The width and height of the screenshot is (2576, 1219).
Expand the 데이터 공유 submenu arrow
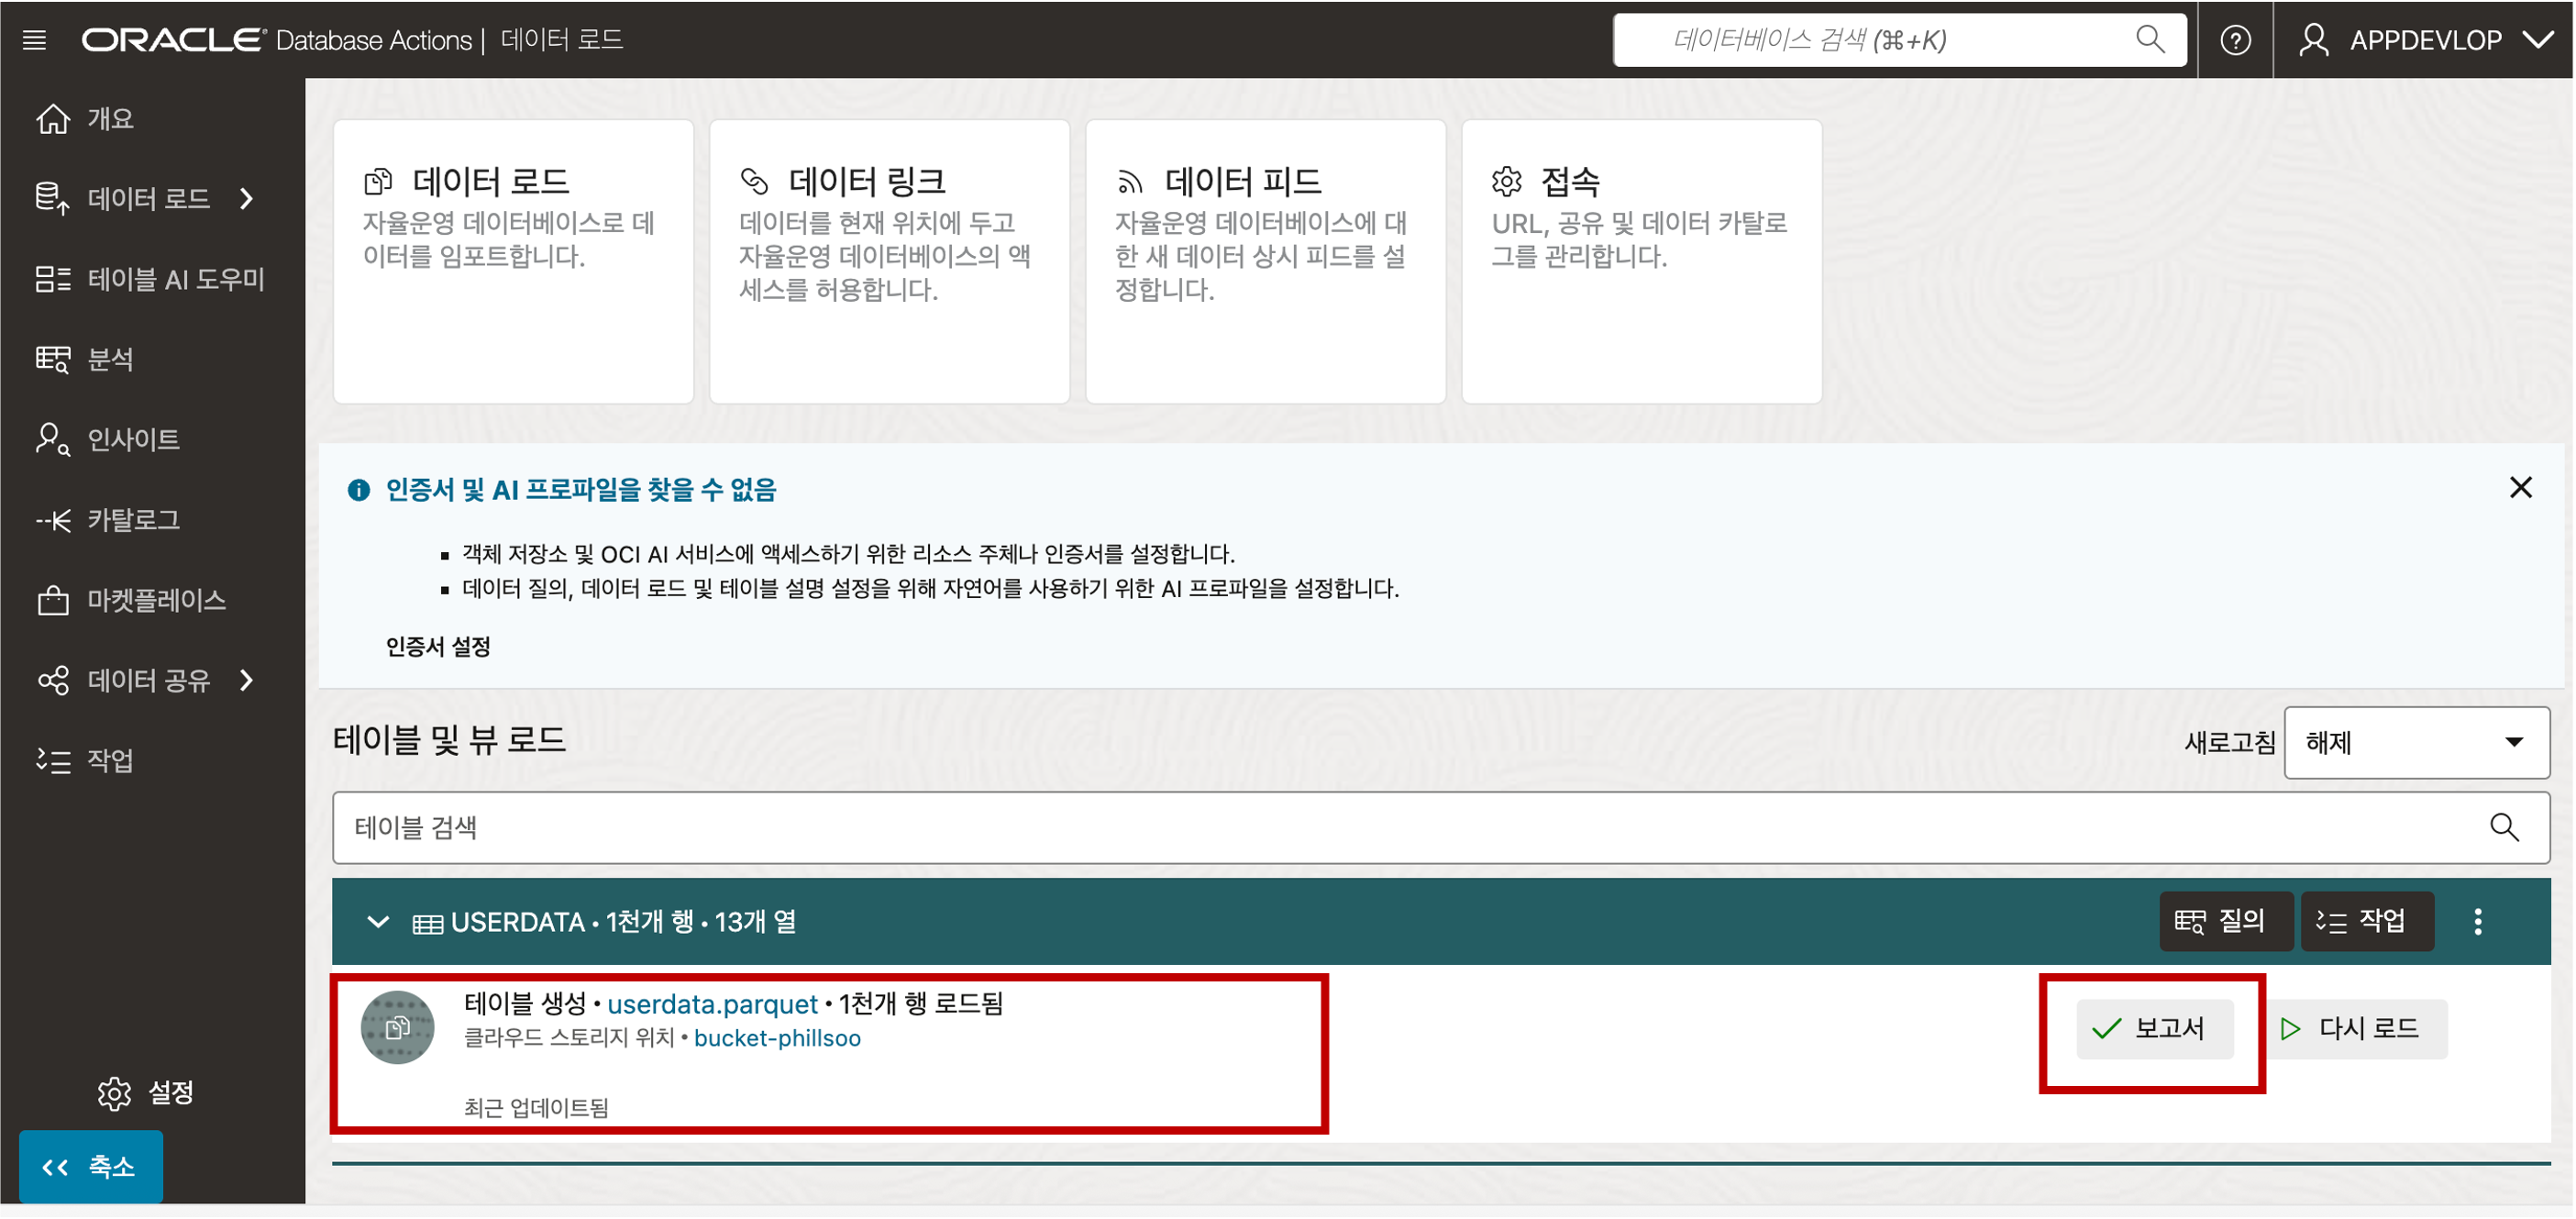(x=247, y=681)
